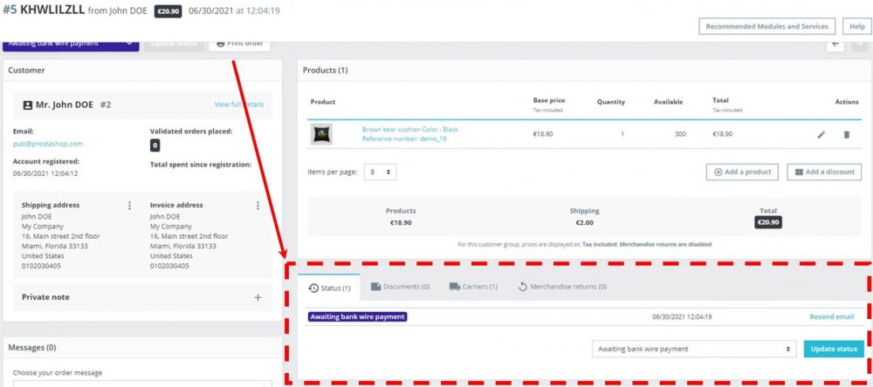Click the Mr. John DOE customer name
This screenshot has height=387, width=873.
(65, 105)
